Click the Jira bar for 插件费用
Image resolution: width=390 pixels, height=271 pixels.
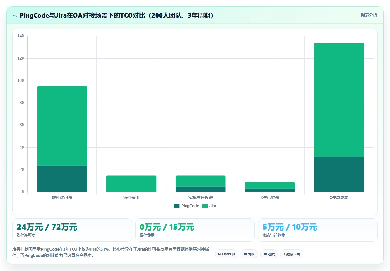[131, 184]
